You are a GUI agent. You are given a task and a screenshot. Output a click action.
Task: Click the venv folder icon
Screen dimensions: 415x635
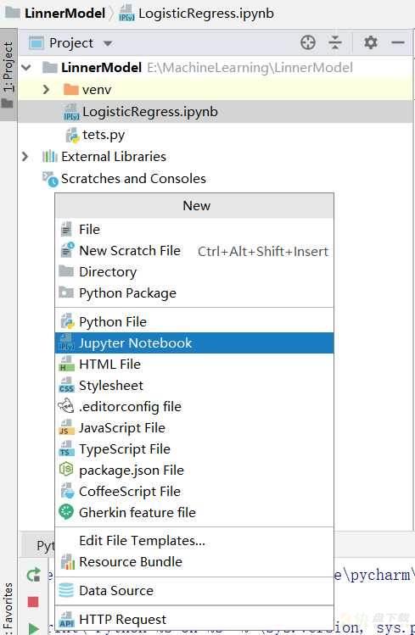coord(71,89)
